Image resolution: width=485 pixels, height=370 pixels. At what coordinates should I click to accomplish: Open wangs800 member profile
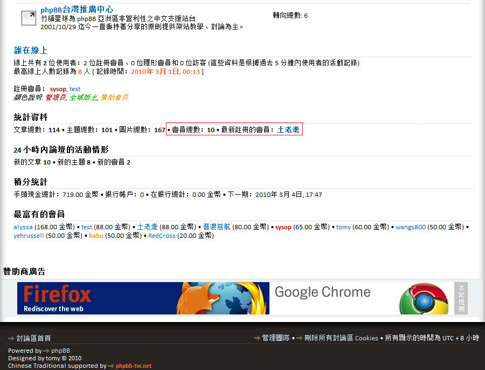[x=411, y=227]
